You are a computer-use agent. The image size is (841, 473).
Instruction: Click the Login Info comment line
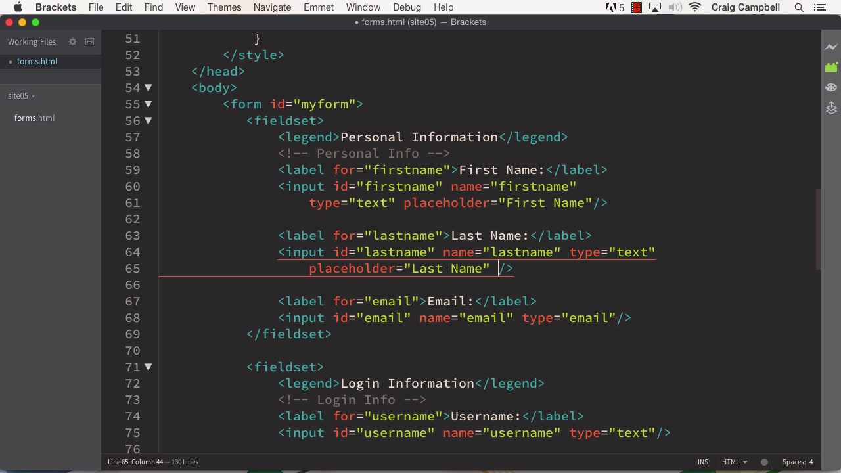coord(352,400)
